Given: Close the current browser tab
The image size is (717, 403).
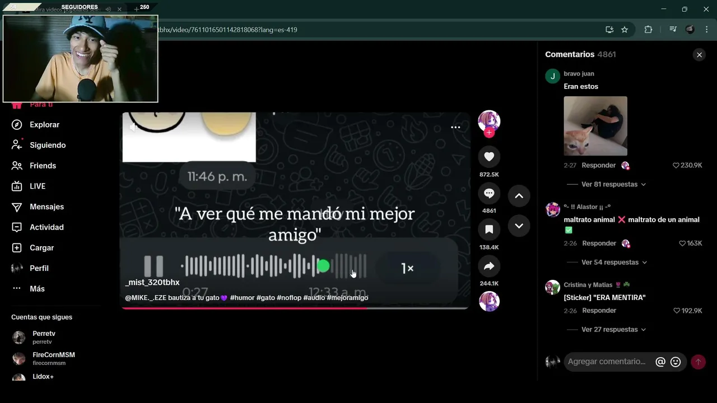Looking at the screenshot, I should pyautogui.click(x=119, y=9).
